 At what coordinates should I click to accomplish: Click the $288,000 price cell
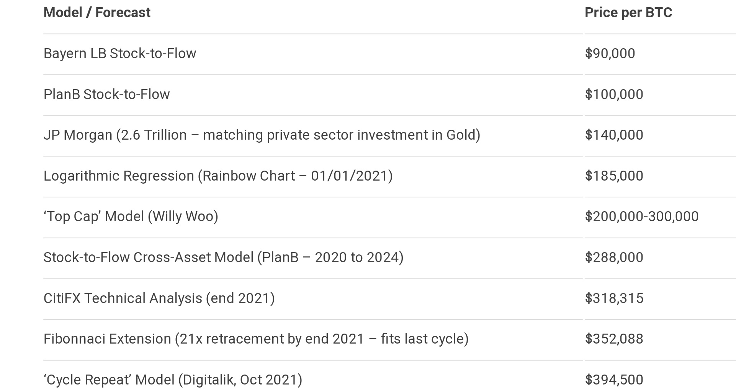(614, 257)
